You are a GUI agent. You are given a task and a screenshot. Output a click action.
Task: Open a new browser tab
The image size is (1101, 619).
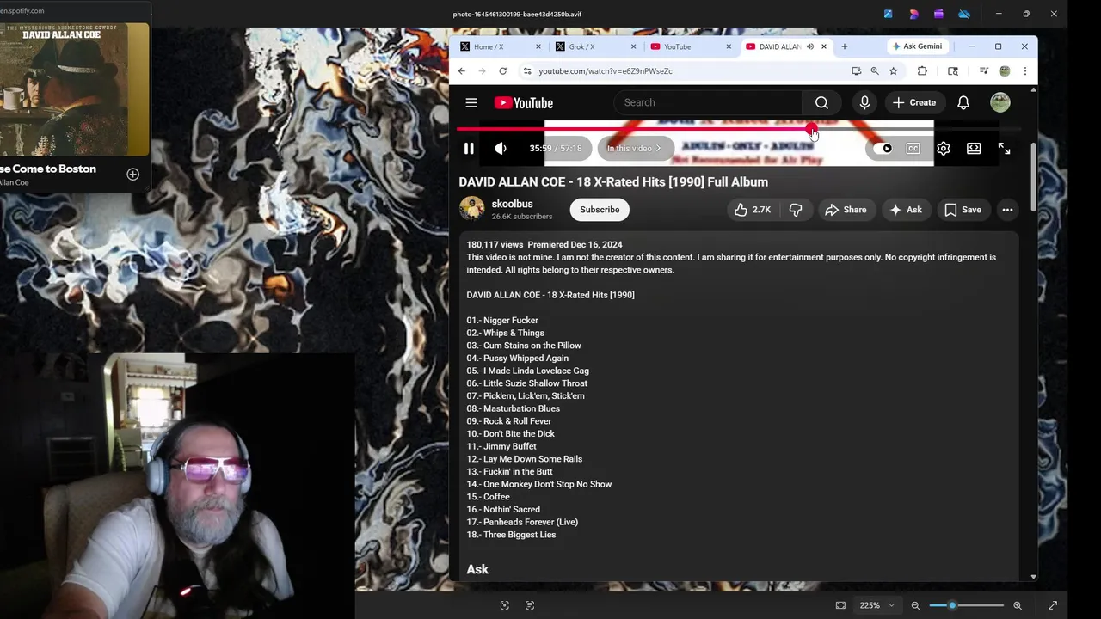click(x=844, y=46)
